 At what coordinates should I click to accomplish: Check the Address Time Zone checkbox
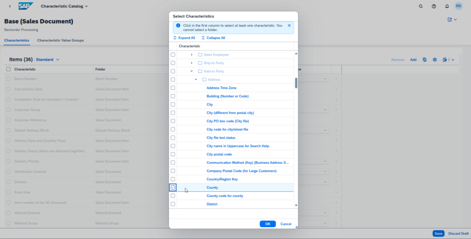coord(173,88)
